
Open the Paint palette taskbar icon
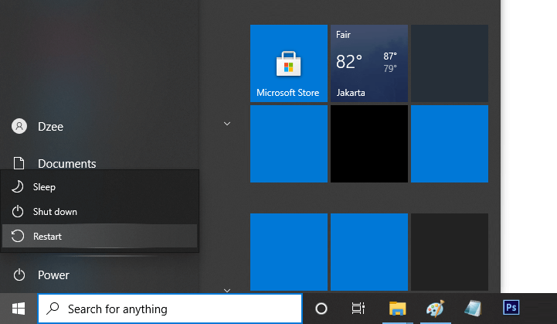coord(436,309)
